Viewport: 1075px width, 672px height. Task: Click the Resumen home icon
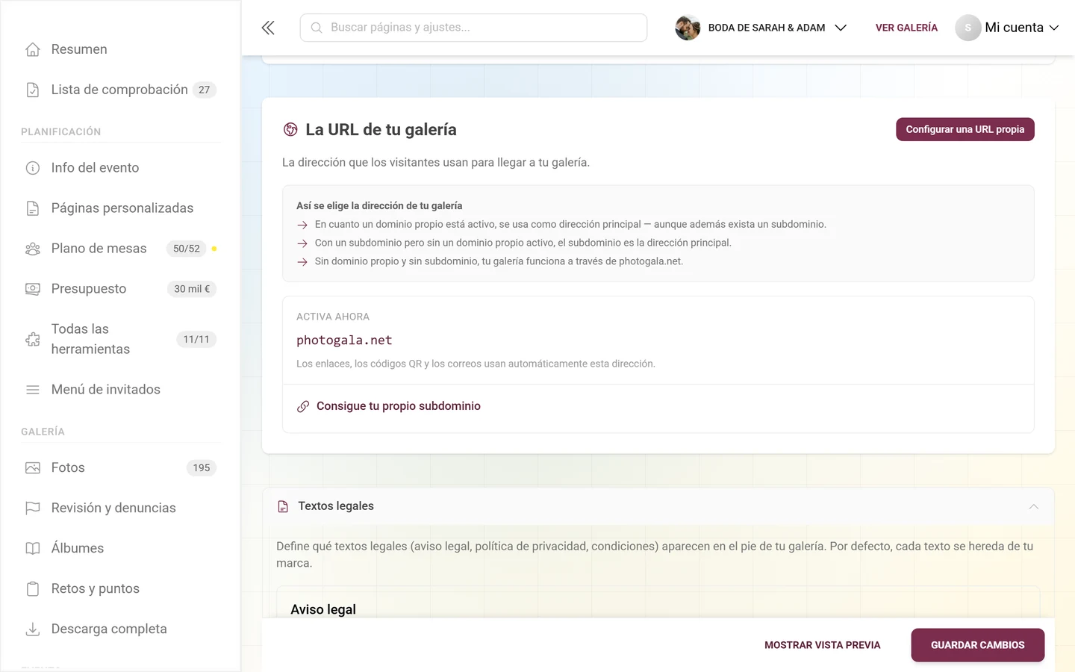[x=33, y=49]
